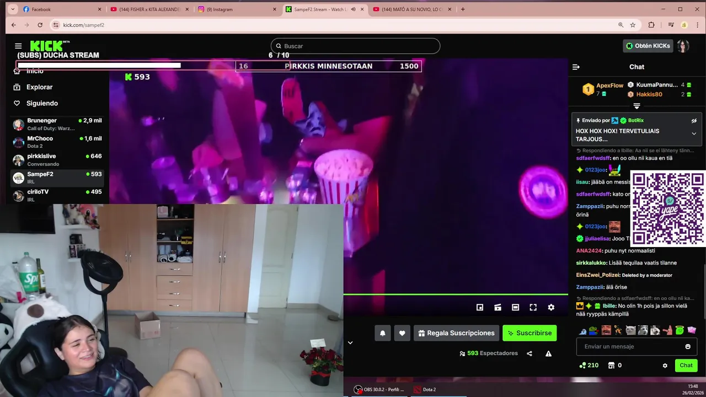The image size is (706, 397).
Task: Enable stream notifications bell
Action: tap(382, 333)
